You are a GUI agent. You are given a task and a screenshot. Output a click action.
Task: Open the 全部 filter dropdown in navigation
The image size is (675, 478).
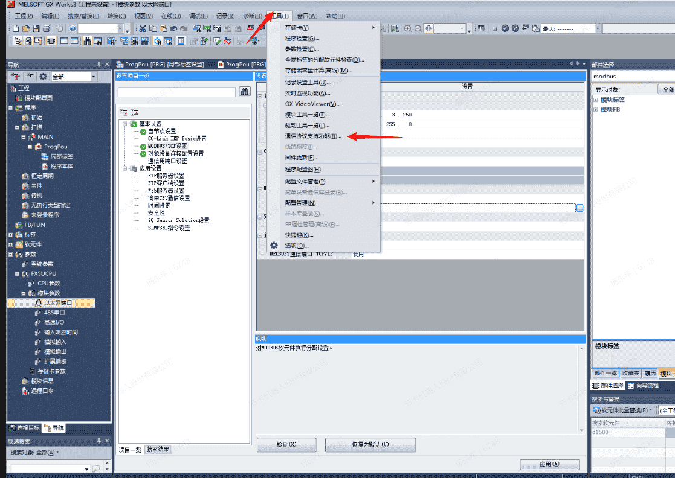pos(94,77)
